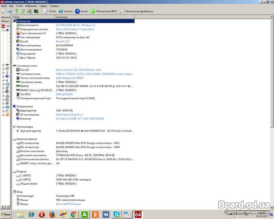
Task: Sort by the Значение column header
Action: 95,17
